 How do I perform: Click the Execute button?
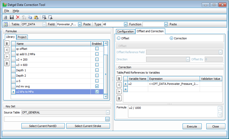(x=192, y=126)
